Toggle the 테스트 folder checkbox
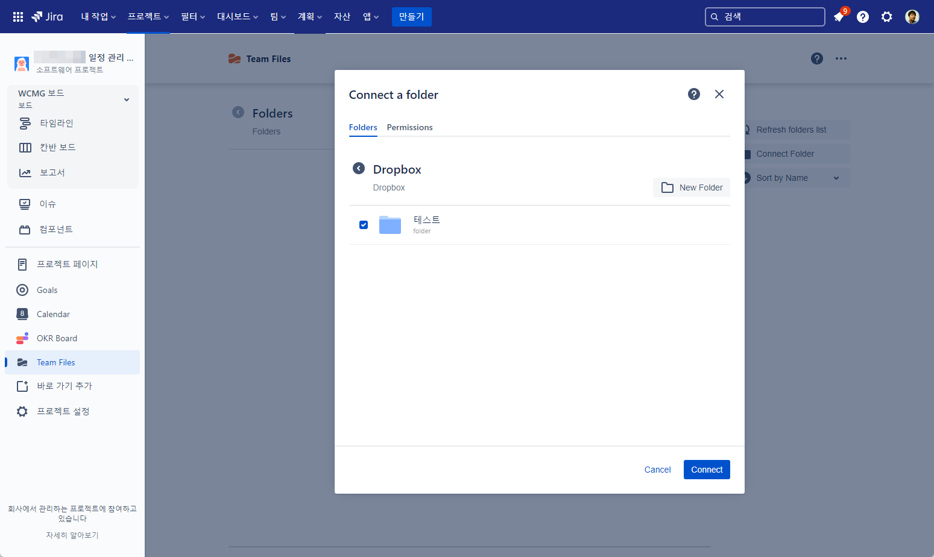934x557 pixels. click(364, 225)
